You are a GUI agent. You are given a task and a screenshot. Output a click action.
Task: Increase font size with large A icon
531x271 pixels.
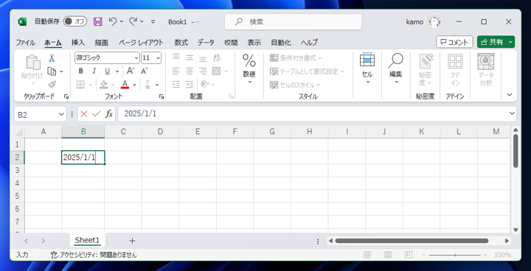[131, 71]
